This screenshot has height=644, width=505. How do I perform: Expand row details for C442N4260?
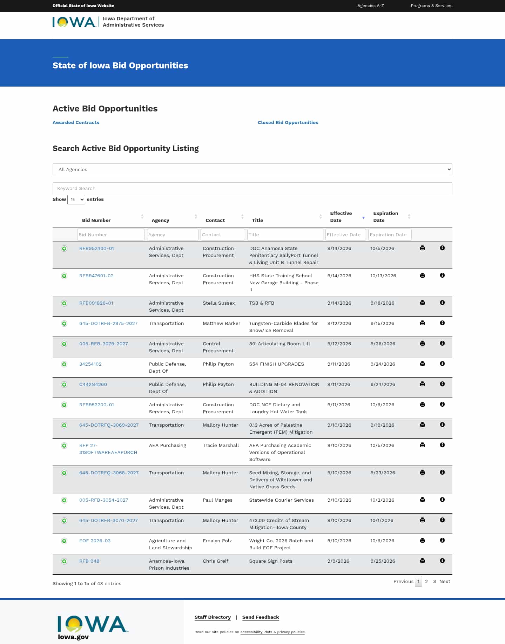click(x=64, y=385)
